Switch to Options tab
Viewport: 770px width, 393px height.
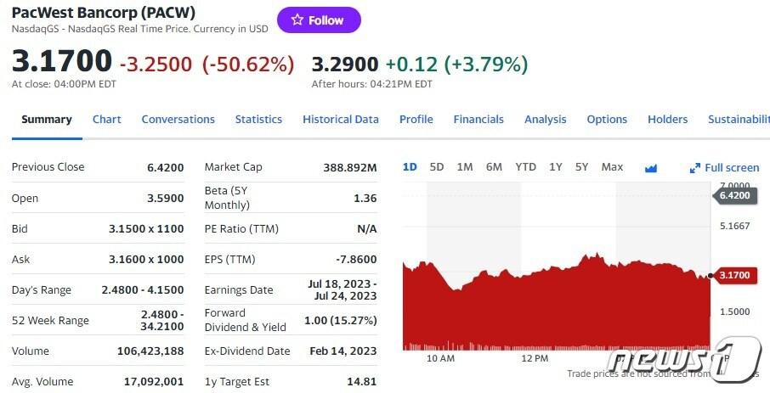[x=607, y=120]
